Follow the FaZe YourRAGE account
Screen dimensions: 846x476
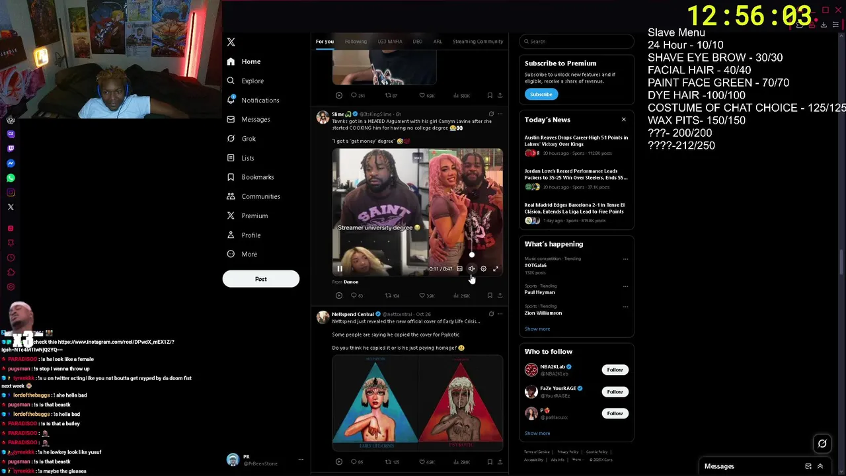click(x=615, y=391)
